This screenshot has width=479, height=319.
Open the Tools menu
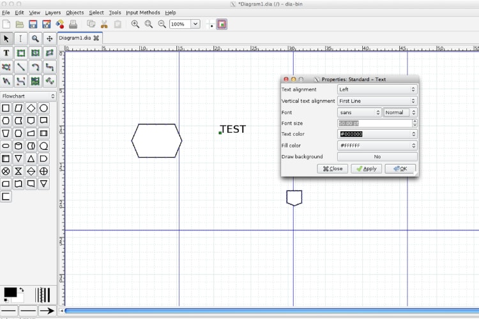pyautogui.click(x=115, y=13)
